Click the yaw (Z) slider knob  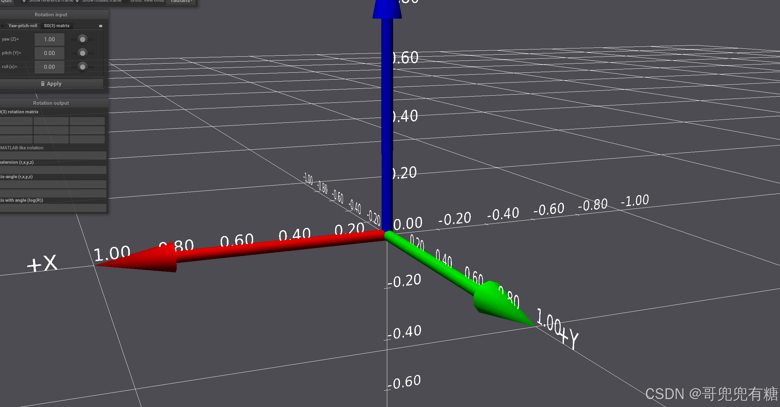pyautogui.click(x=83, y=40)
